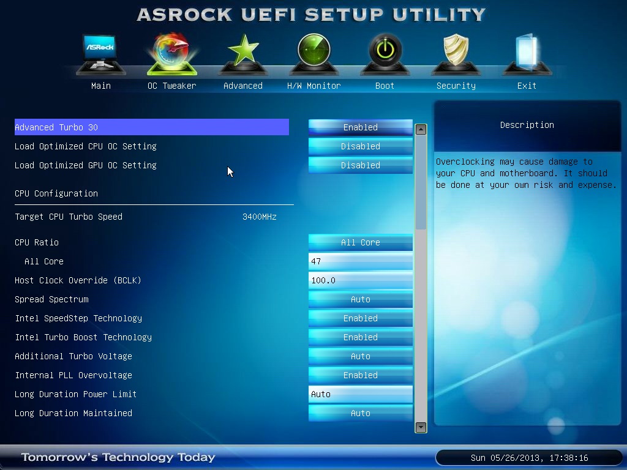The height and width of the screenshot is (470, 627).
Task: Toggle Intel SpeedStep Technology Enabled value
Action: coord(360,318)
